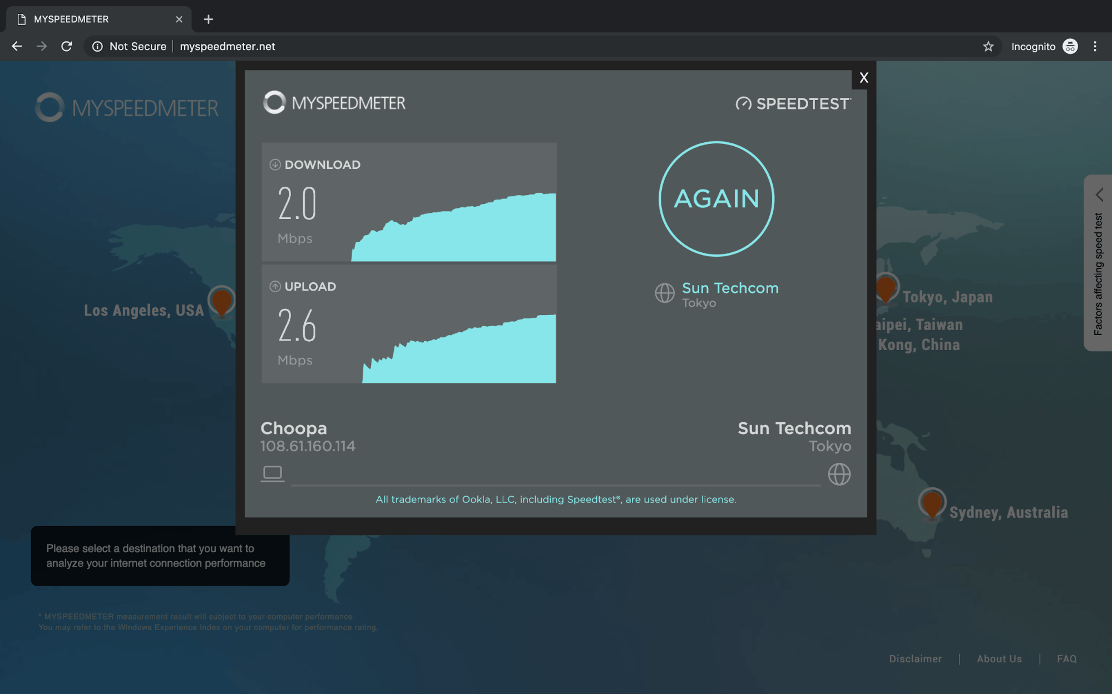Click the globe icon beside Sun Techcom
This screenshot has width=1112, height=694.
pos(664,293)
